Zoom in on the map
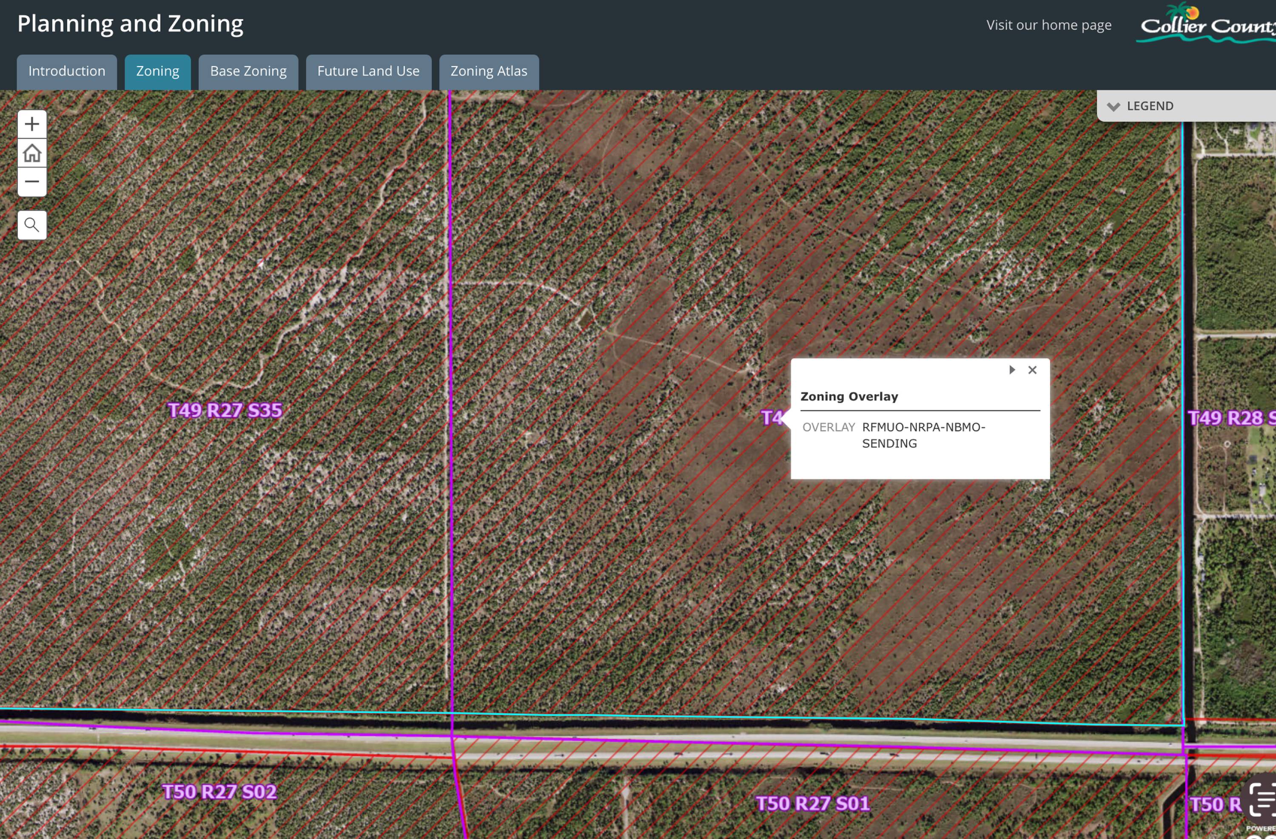 [x=31, y=124]
